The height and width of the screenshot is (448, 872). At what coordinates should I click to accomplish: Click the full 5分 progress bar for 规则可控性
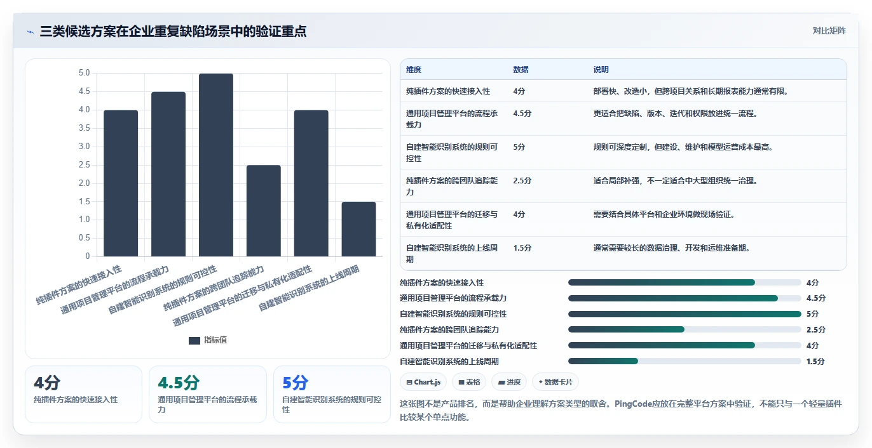pos(685,314)
